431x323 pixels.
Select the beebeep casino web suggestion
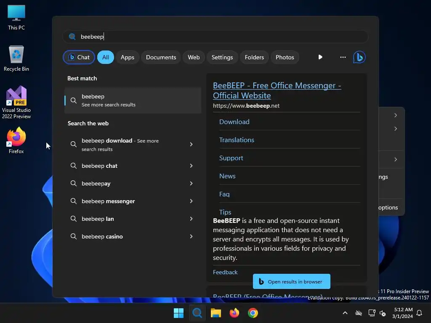pyautogui.click(x=133, y=236)
